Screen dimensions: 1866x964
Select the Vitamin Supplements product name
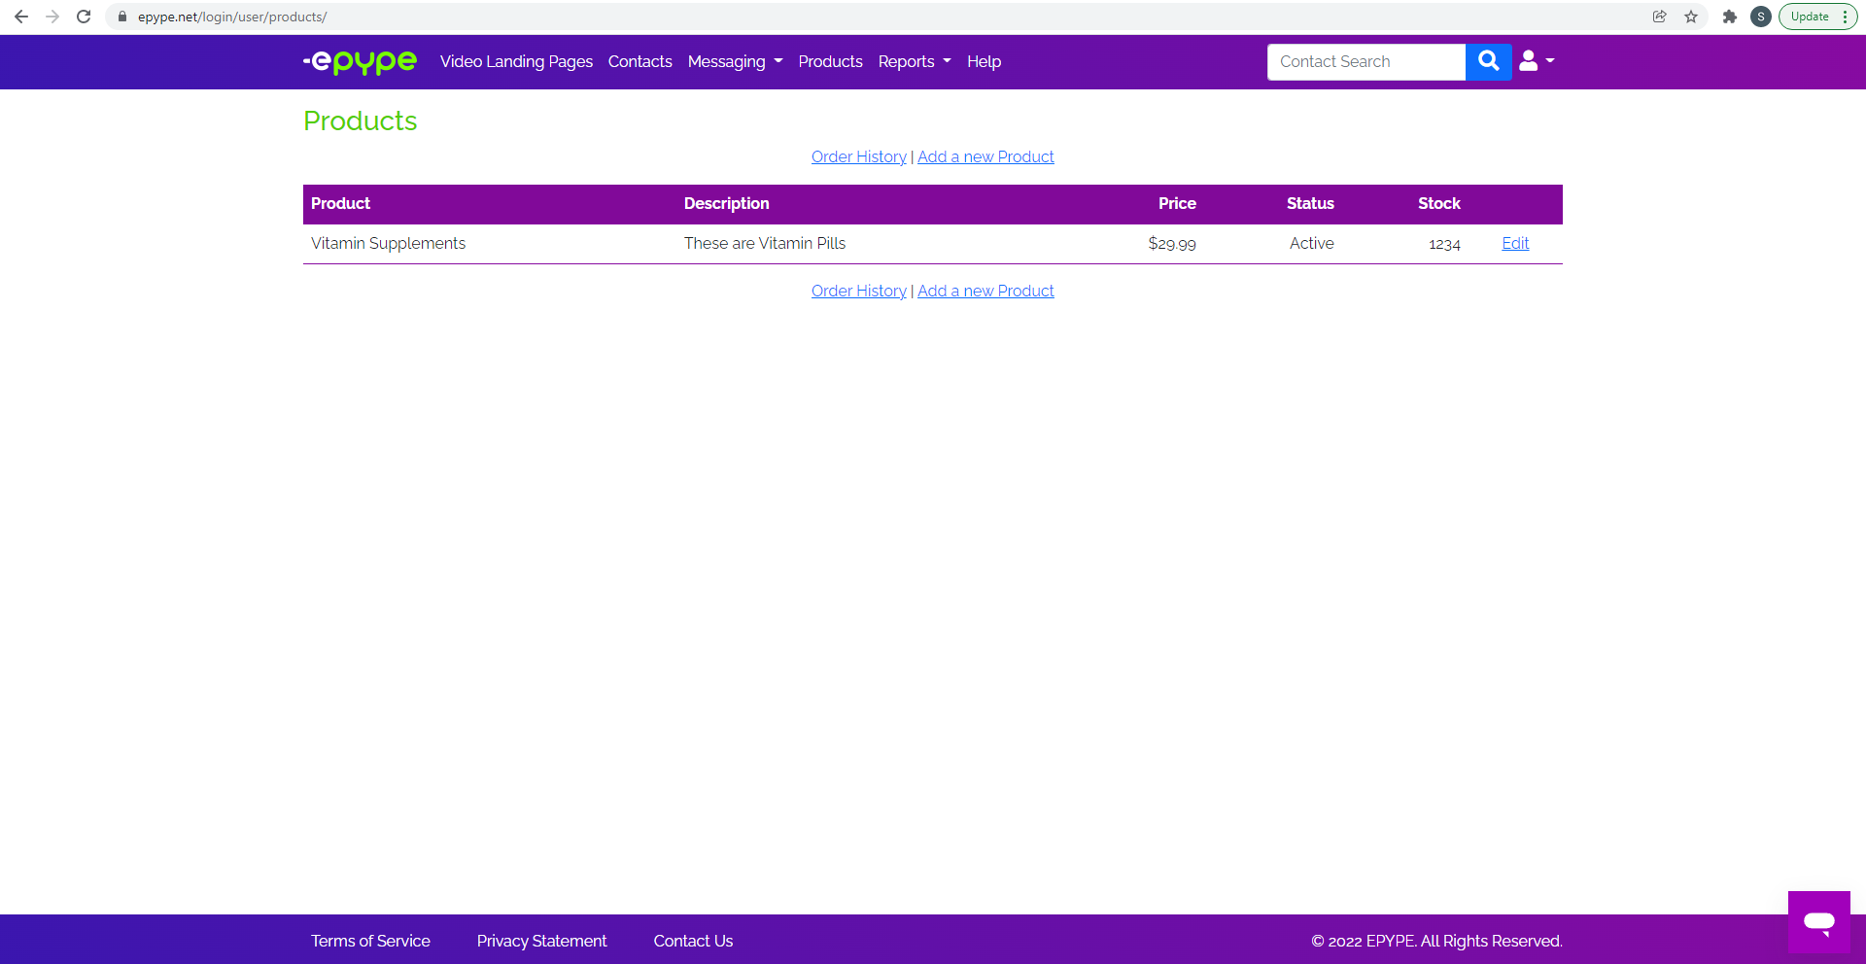coord(388,243)
